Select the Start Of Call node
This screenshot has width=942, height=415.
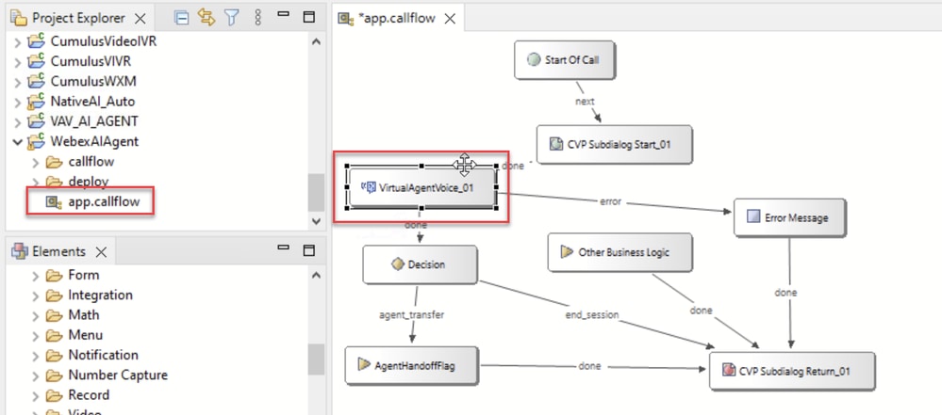(564, 59)
